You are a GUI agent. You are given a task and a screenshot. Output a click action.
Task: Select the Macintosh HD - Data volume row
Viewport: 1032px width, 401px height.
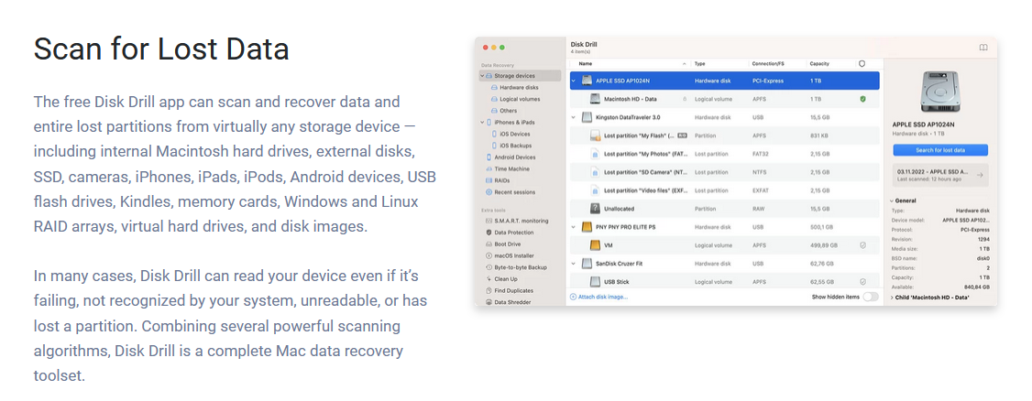[x=725, y=99]
